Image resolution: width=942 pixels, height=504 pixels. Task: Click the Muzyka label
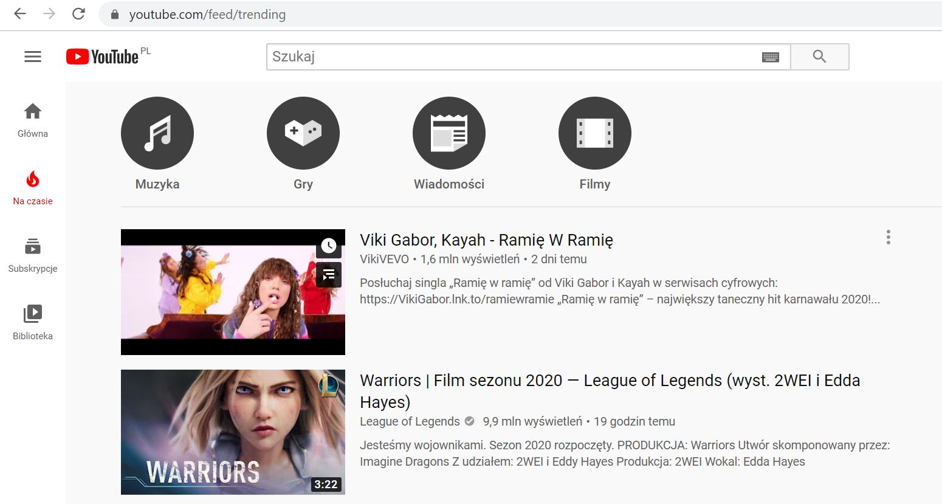157,184
